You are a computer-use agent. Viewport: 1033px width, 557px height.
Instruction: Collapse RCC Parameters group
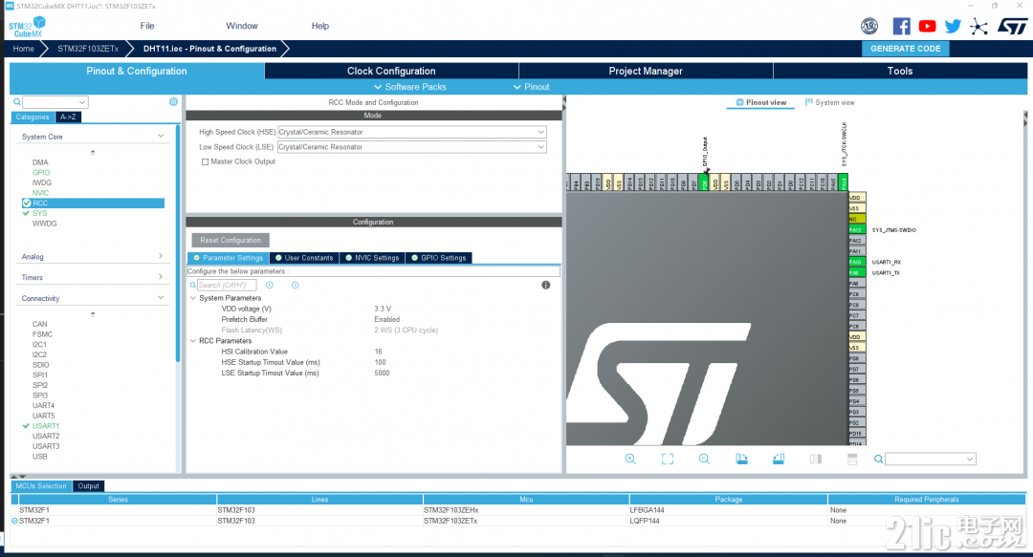193,340
